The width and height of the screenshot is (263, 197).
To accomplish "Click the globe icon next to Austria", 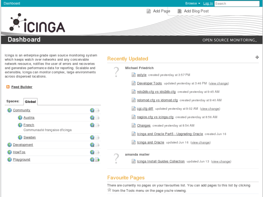I will [20, 117].
